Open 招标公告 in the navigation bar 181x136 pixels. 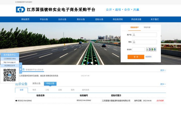(x=99, y=19)
